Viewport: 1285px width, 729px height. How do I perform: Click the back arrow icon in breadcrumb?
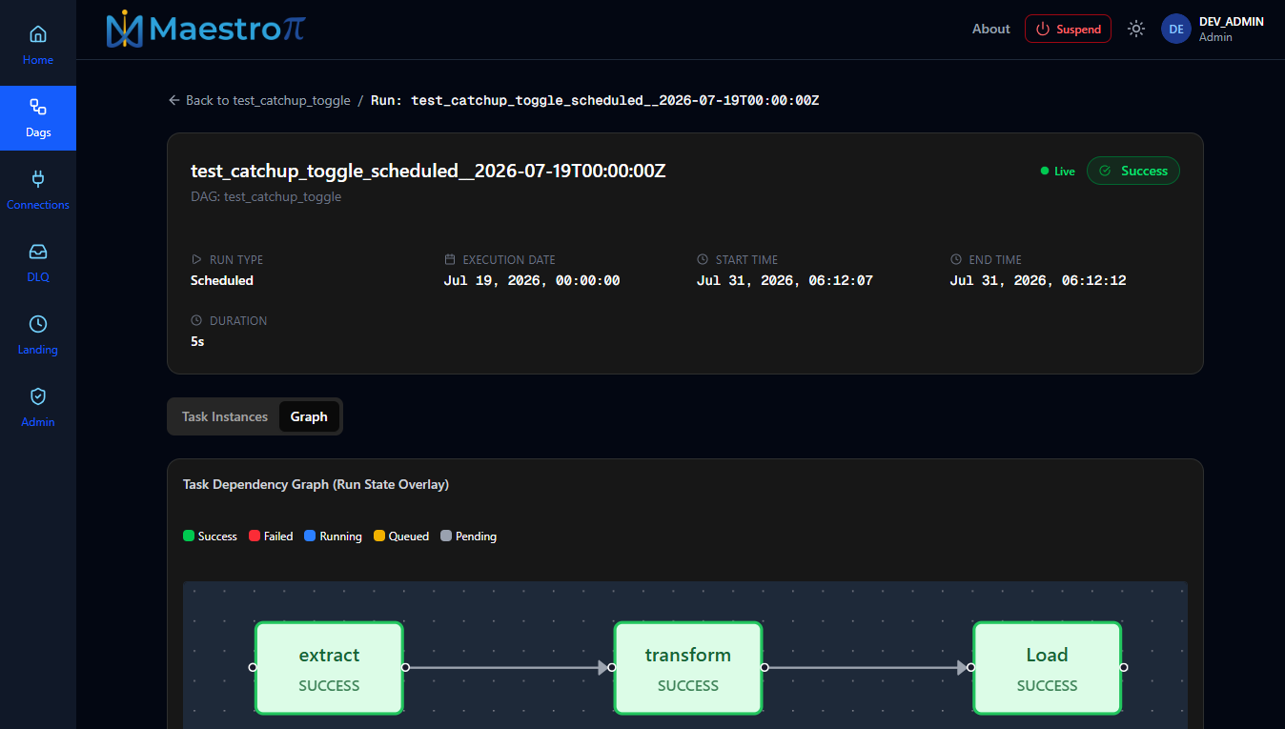tap(174, 100)
